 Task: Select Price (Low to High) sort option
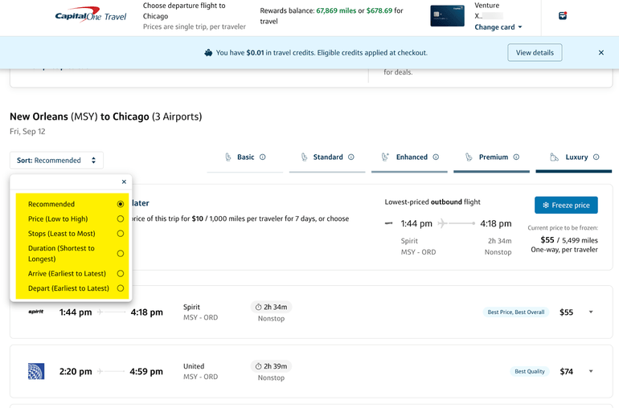coord(121,218)
